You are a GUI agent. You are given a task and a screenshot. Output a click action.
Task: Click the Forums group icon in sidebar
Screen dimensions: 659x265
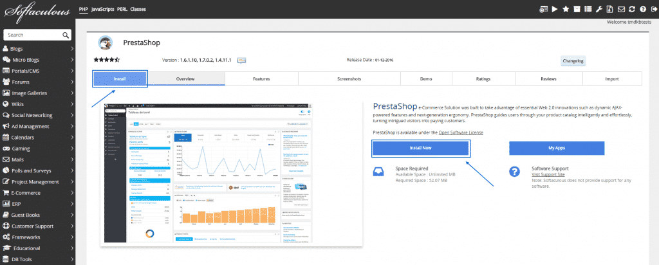(x=6, y=82)
